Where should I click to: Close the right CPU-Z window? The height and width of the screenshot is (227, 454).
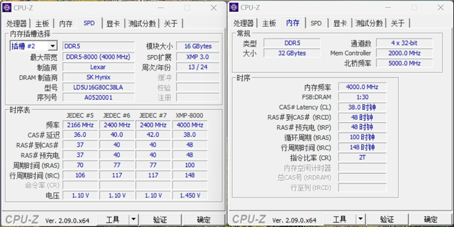(441, 7)
